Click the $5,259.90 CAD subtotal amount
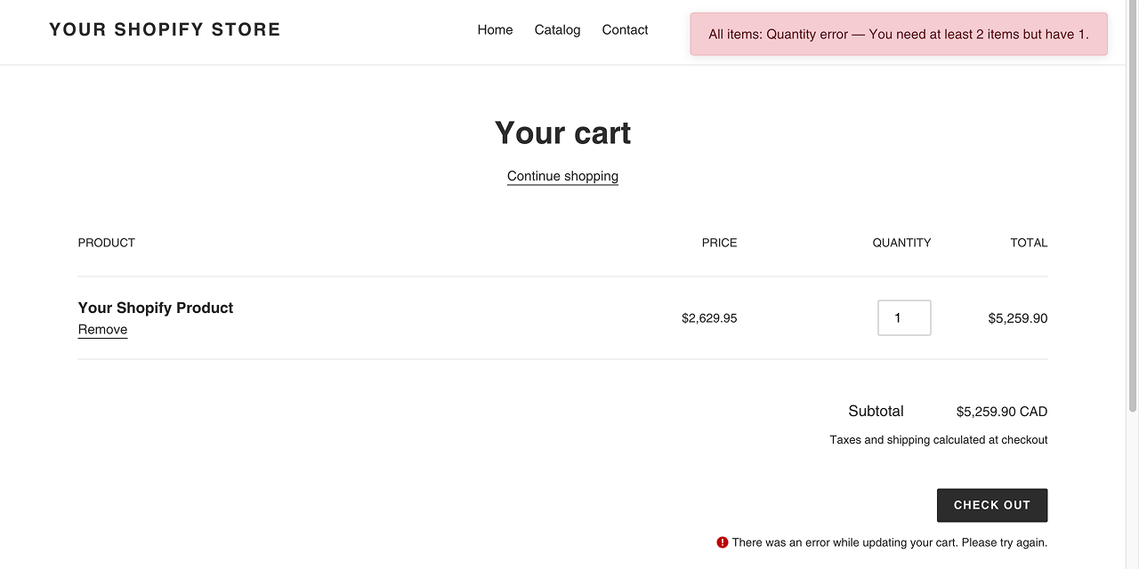Viewport: 1139px width, 569px height. [x=1001, y=412]
